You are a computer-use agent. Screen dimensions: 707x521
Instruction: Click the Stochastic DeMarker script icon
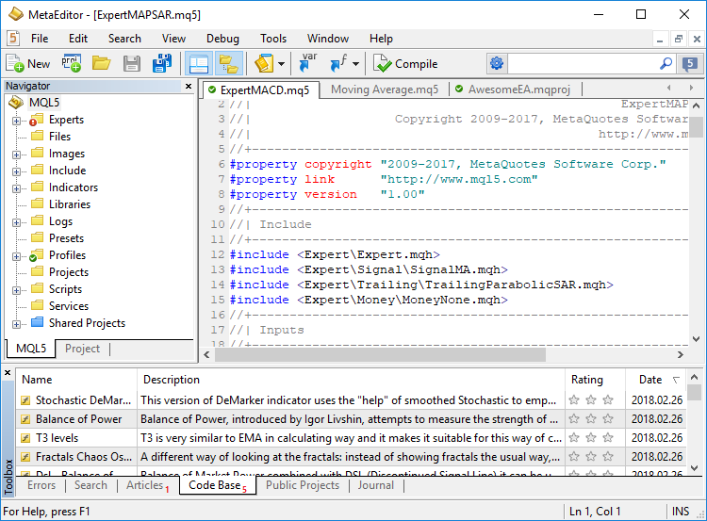(25, 400)
